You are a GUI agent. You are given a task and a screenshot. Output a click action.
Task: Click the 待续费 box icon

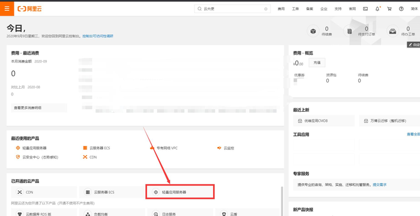(x=313, y=31)
